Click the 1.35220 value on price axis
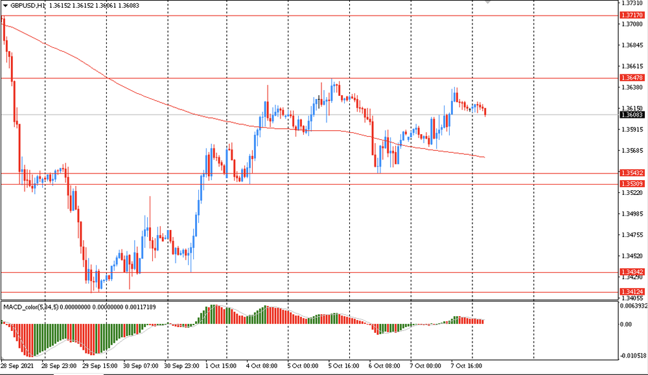 coord(632,192)
